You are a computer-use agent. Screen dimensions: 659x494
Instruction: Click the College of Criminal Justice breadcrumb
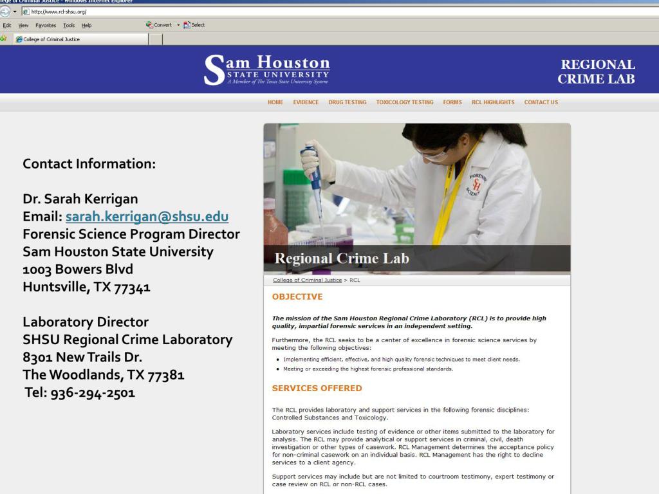pyautogui.click(x=307, y=280)
